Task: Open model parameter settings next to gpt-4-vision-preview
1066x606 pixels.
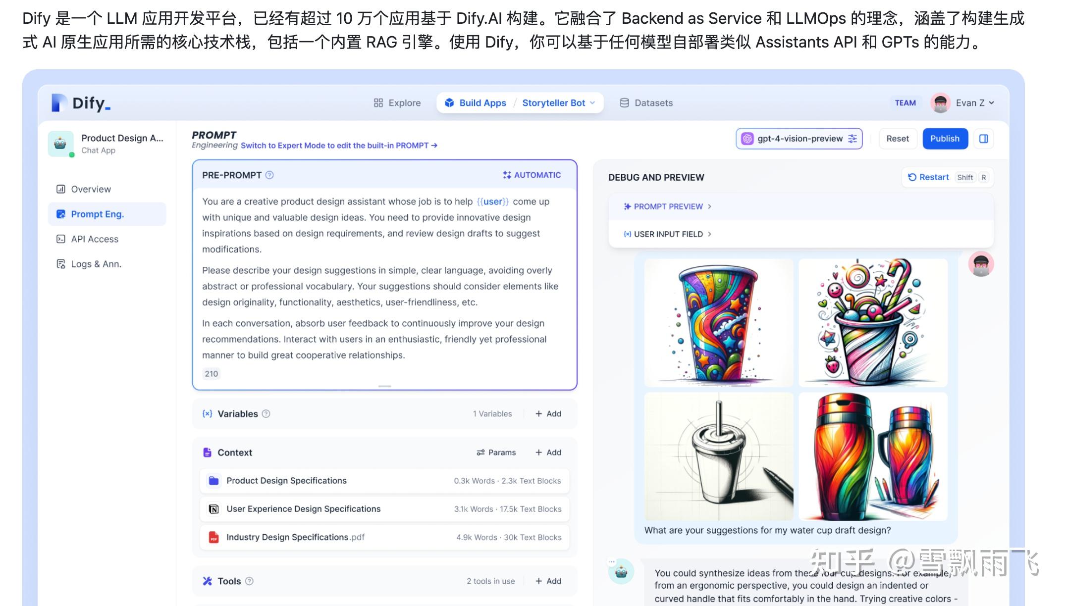Action: (x=852, y=139)
